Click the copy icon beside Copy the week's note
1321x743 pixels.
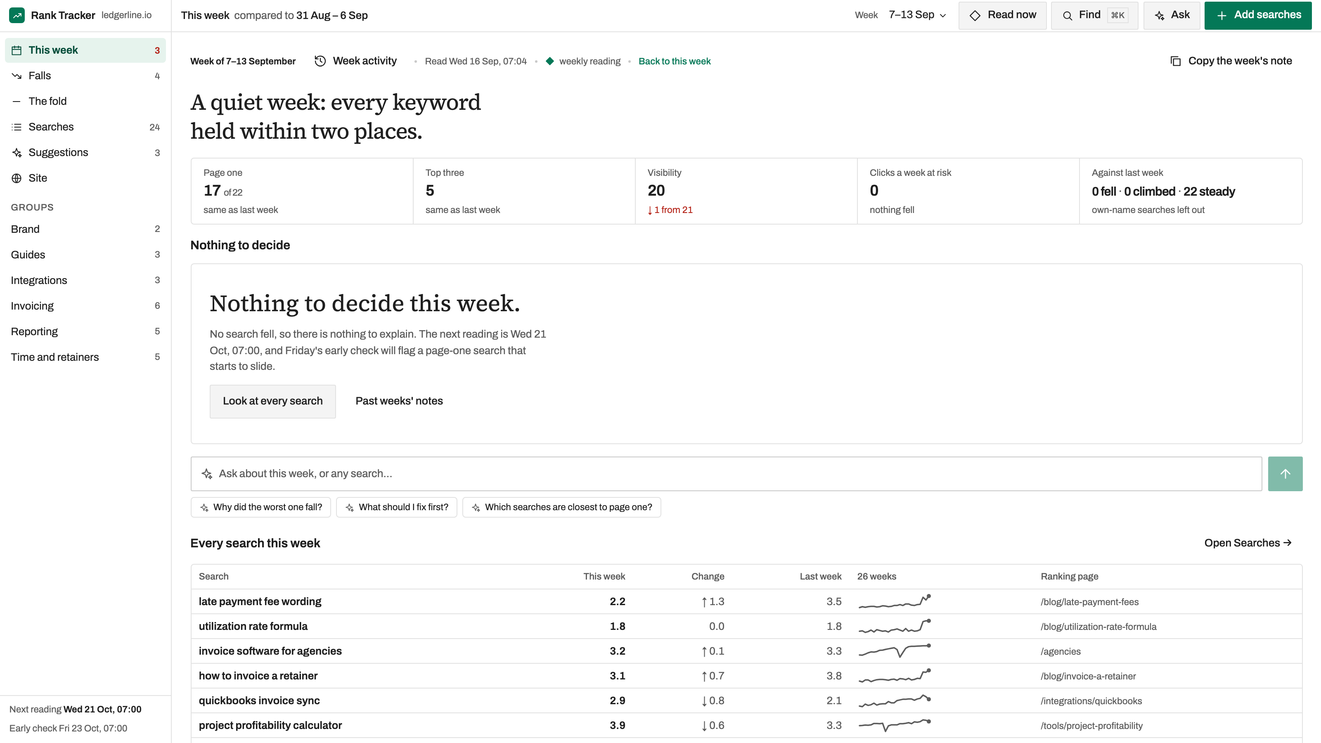(x=1175, y=61)
